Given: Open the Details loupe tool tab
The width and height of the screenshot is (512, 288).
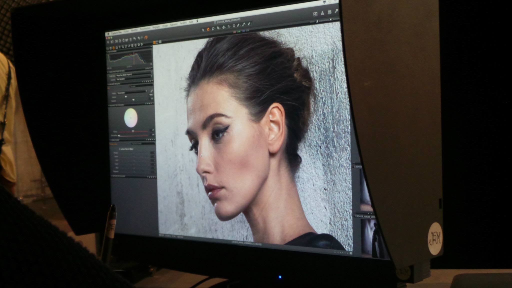Looking at the screenshot, I should click(126, 46).
